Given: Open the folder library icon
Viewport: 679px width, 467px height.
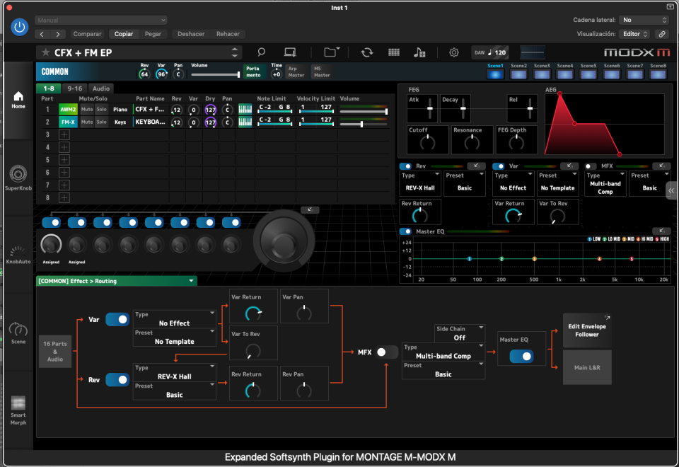Looking at the screenshot, I should (x=331, y=52).
